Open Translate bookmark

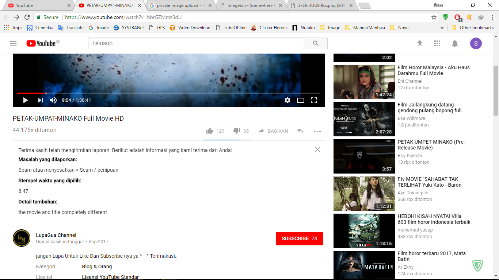pyautogui.click(x=71, y=28)
